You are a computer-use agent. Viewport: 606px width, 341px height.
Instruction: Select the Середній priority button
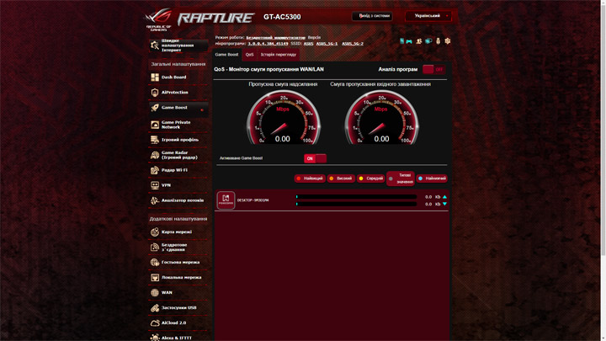point(370,178)
